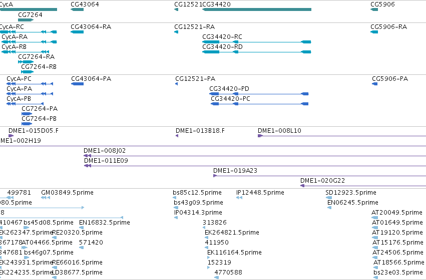
Task: Click clone DME1-015D05.F label
Action: point(34,131)
